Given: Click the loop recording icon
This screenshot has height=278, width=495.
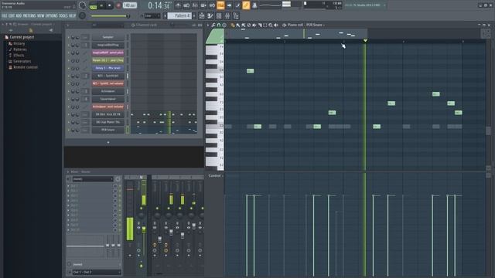Looking at the screenshot, I should click(213, 5).
